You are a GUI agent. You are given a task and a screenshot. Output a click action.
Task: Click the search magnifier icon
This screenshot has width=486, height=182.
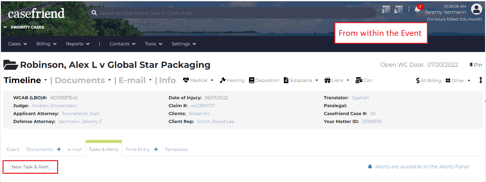(94, 13)
